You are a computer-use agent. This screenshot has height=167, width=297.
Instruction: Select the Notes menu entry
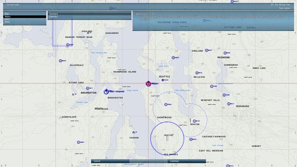pyautogui.click(x=24, y=16)
